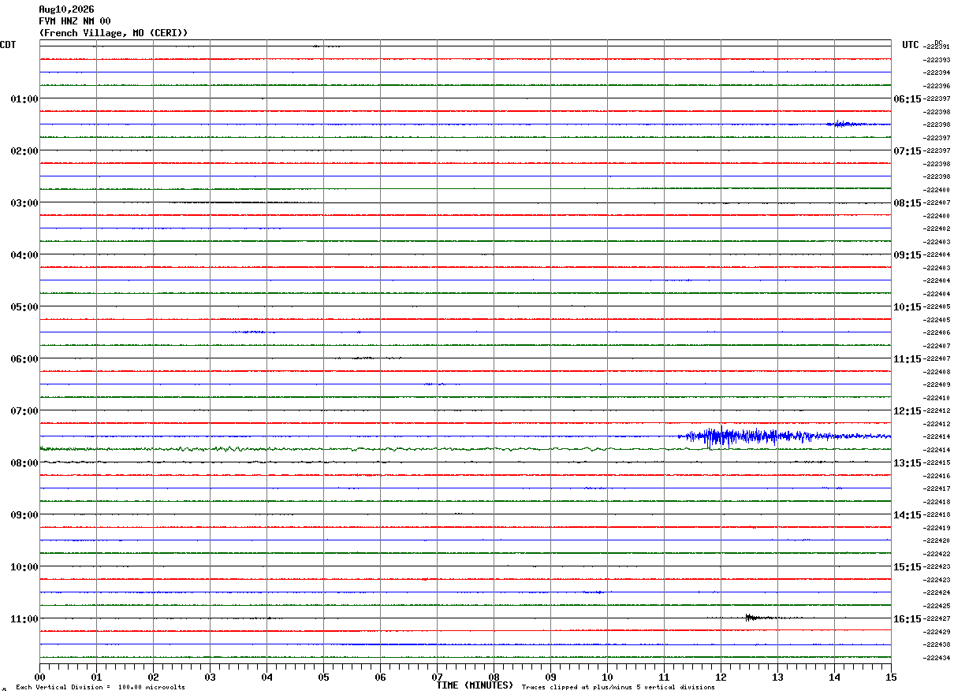Click the TIME (MINUTES) axis title
The height and width of the screenshot is (698, 954).
[475, 685]
